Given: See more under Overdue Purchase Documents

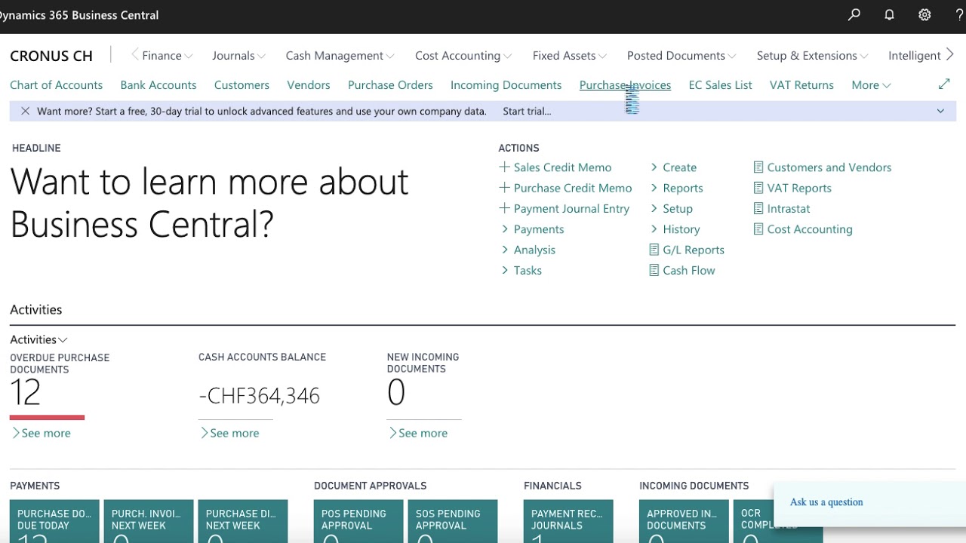Looking at the screenshot, I should coord(41,433).
